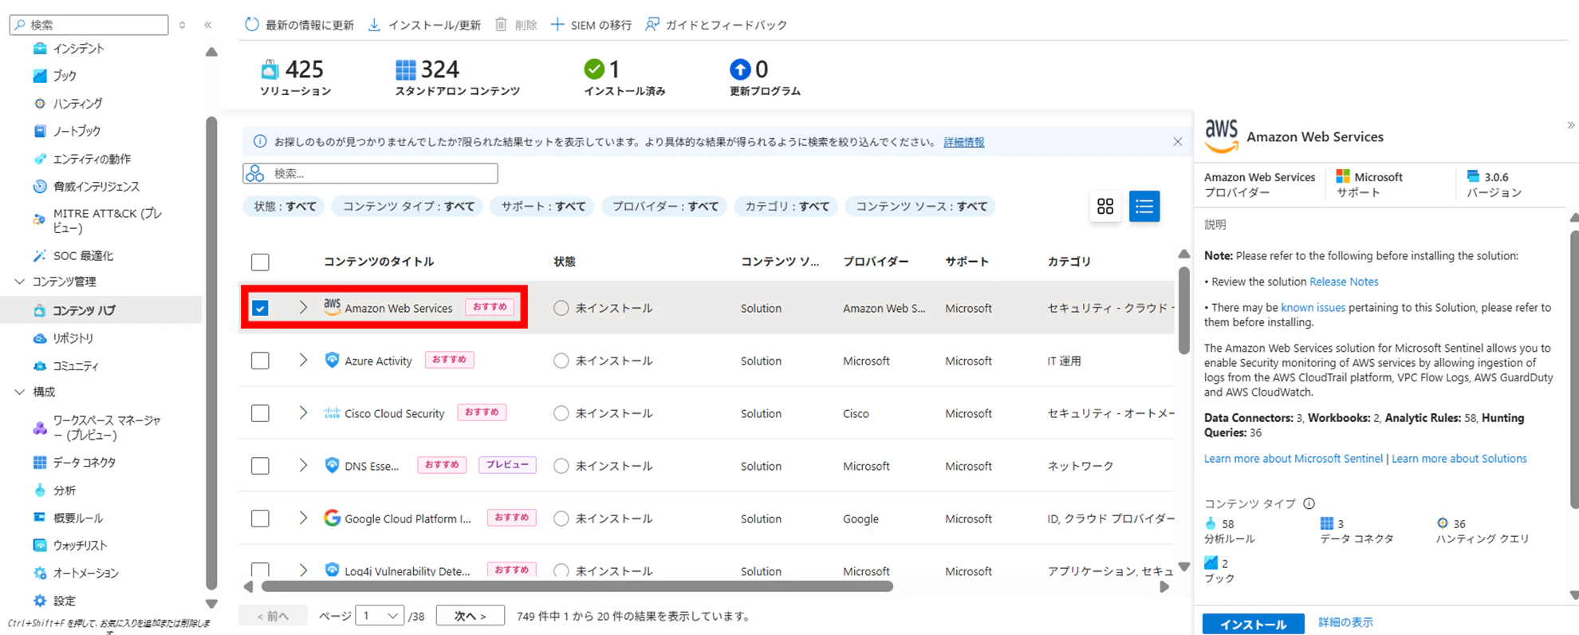Open the 状態 : すべて filter
This screenshot has height=635, width=1579.
285,207
